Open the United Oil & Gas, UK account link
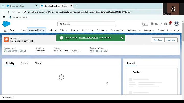 [x=17, y=51]
